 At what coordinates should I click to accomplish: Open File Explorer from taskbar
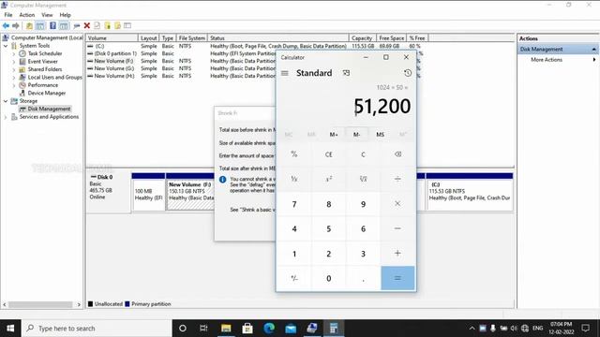coord(226,329)
